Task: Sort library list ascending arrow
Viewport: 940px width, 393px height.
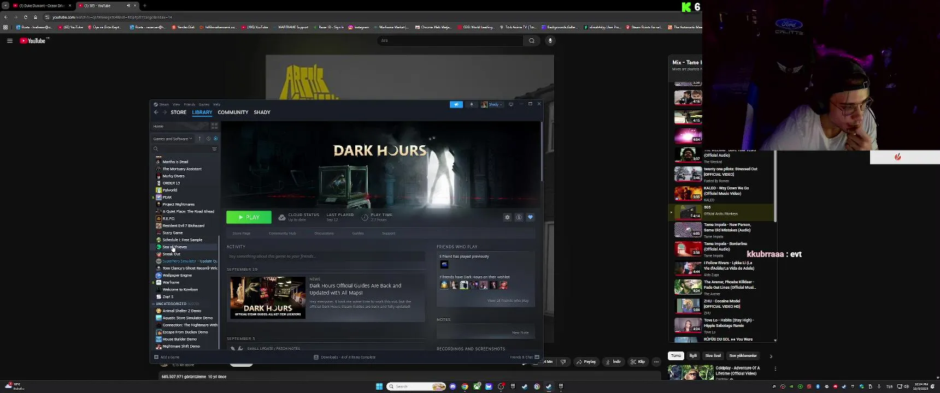Action: 199,139
